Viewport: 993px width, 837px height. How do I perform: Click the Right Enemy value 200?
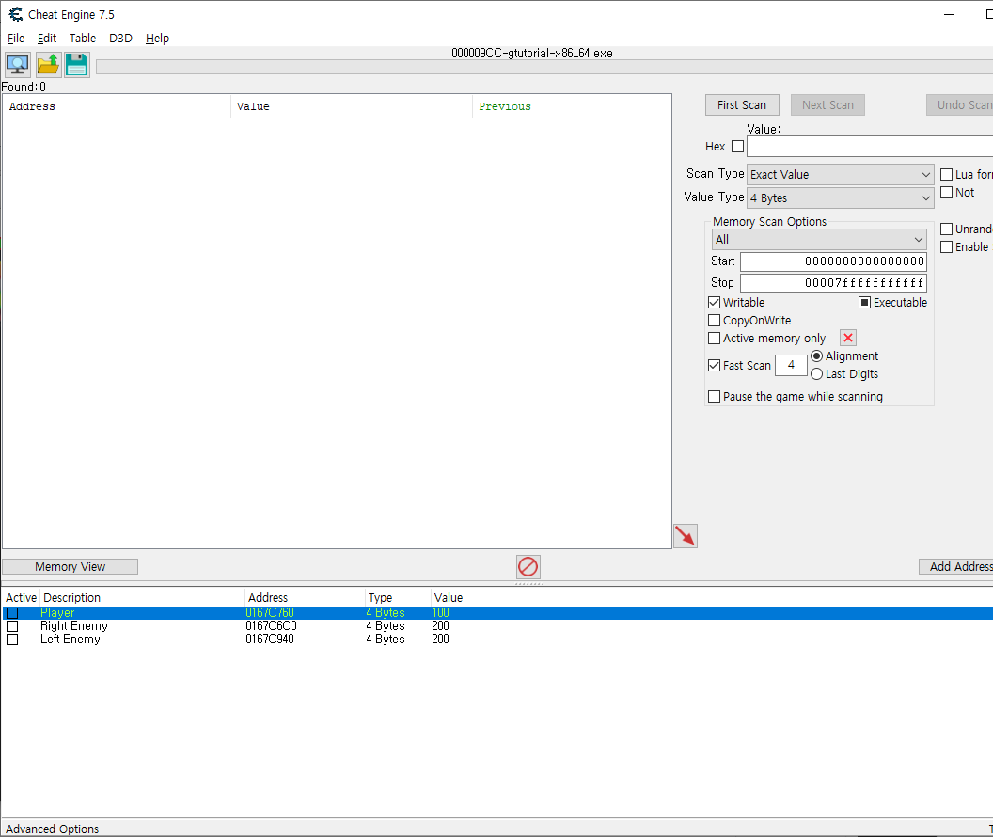click(x=441, y=626)
